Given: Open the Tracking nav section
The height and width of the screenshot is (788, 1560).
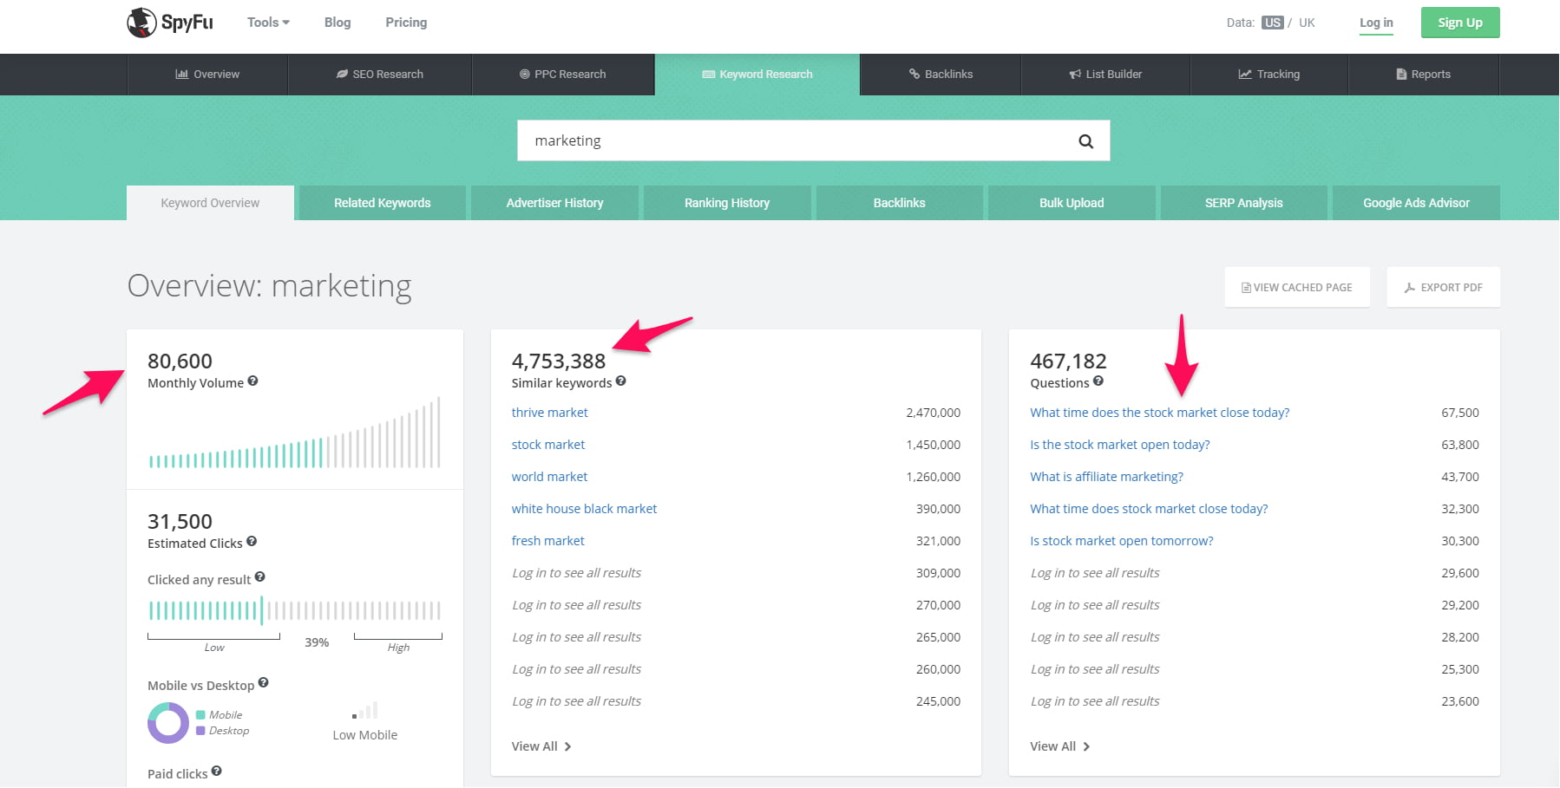Looking at the screenshot, I should pos(1268,75).
